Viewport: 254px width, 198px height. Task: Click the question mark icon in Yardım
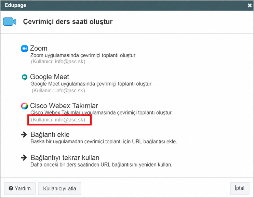point(11,188)
